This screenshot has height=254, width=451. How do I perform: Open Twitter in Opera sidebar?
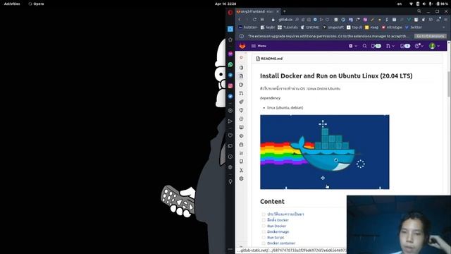pos(230,96)
